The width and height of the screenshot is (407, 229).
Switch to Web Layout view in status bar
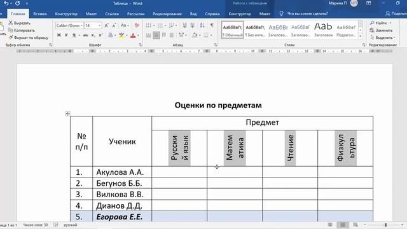coord(355,225)
